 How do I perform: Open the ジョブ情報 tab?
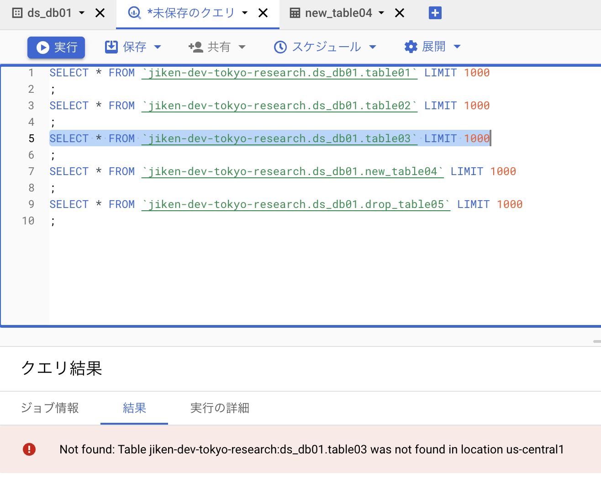50,408
